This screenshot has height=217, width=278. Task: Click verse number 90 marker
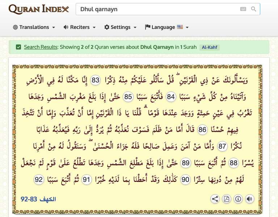pos(185,180)
